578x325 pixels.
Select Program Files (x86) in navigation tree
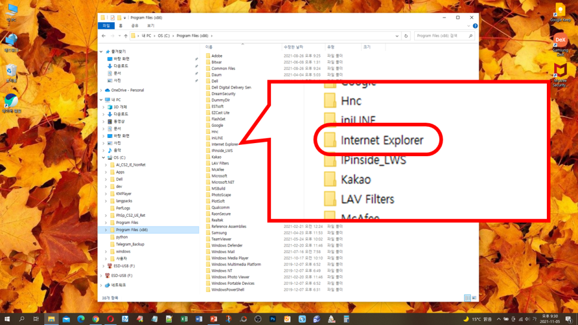[132, 230]
